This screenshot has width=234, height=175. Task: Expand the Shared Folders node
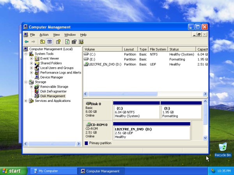point(31,63)
